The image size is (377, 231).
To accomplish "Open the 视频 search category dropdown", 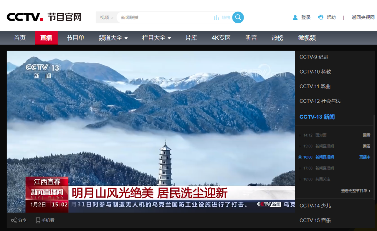I will click(106, 17).
